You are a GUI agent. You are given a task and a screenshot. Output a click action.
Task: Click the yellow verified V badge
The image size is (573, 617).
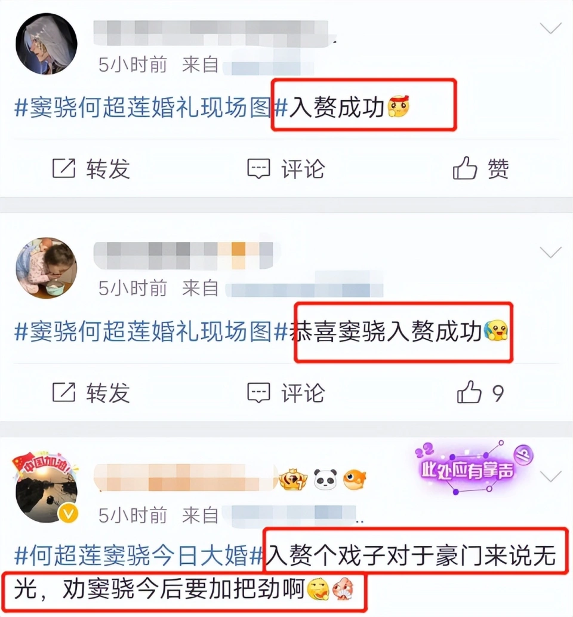point(69,514)
